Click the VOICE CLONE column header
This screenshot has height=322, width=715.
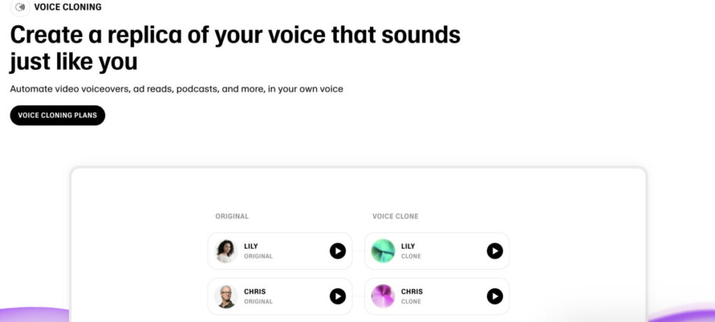point(395,217)
